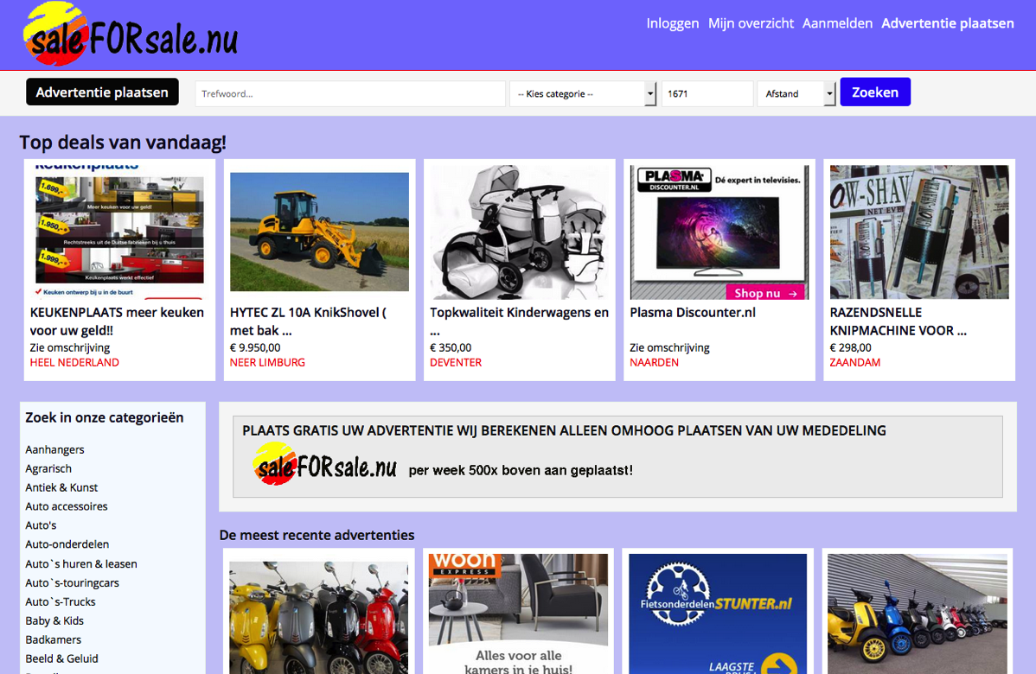Open the Badkamers category
This screenshot has width=1036, height=674.
[x=54, y=639]
